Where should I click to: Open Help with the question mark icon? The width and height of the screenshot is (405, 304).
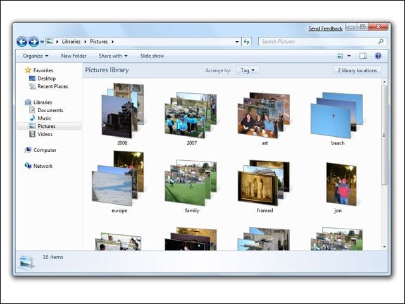click(378, 56)
